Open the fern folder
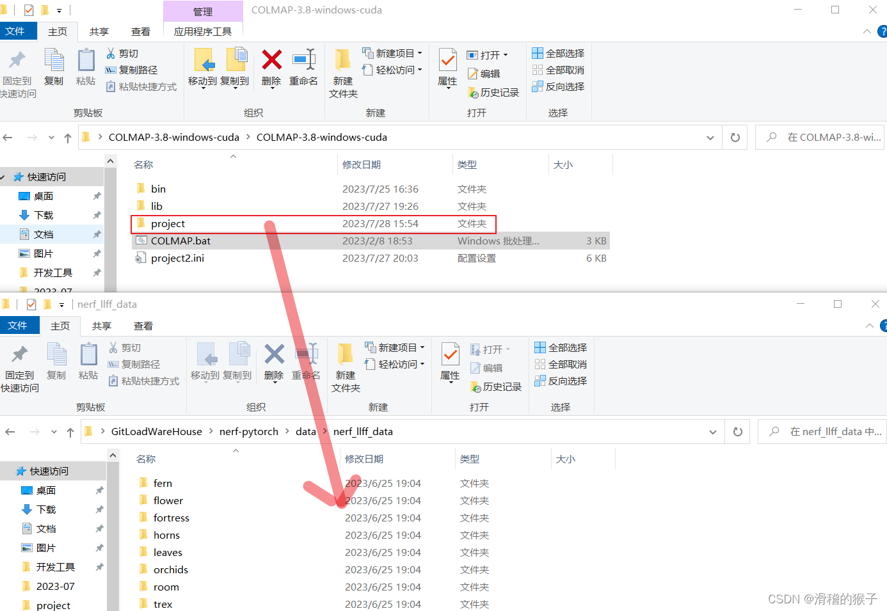 pos(163,482)
